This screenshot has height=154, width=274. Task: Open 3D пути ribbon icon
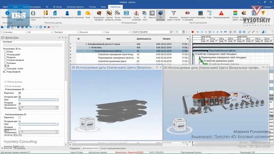pos(144,13)
